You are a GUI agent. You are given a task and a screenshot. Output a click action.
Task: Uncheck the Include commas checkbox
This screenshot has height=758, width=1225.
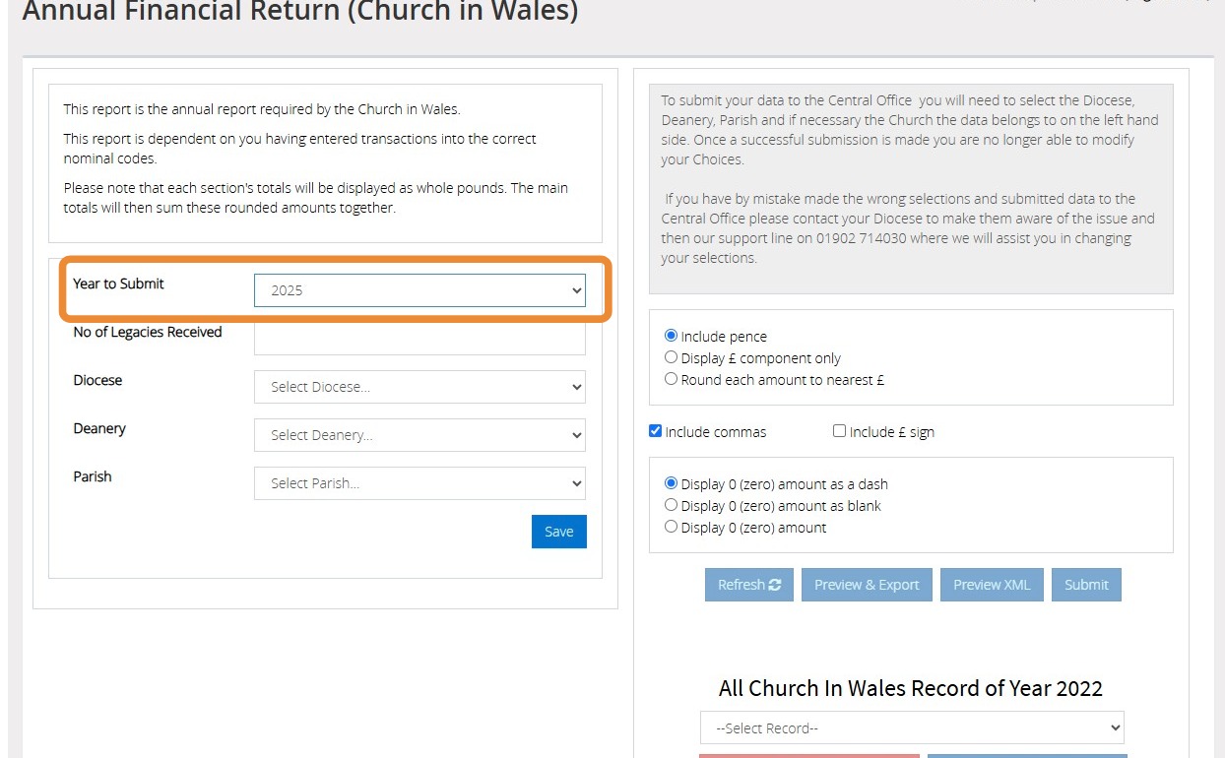pos(656,431)
